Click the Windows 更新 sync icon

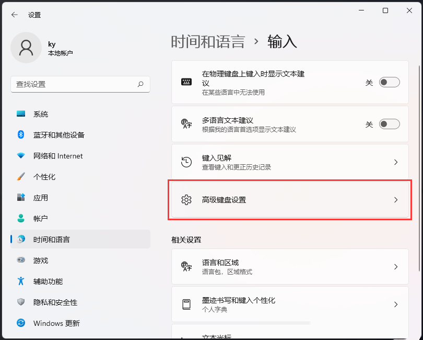tap(21, 323)
